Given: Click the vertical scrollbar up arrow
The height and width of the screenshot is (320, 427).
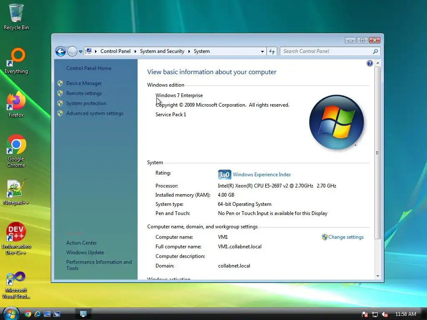Looking at the screenshot, I should (x=378, y=63).
